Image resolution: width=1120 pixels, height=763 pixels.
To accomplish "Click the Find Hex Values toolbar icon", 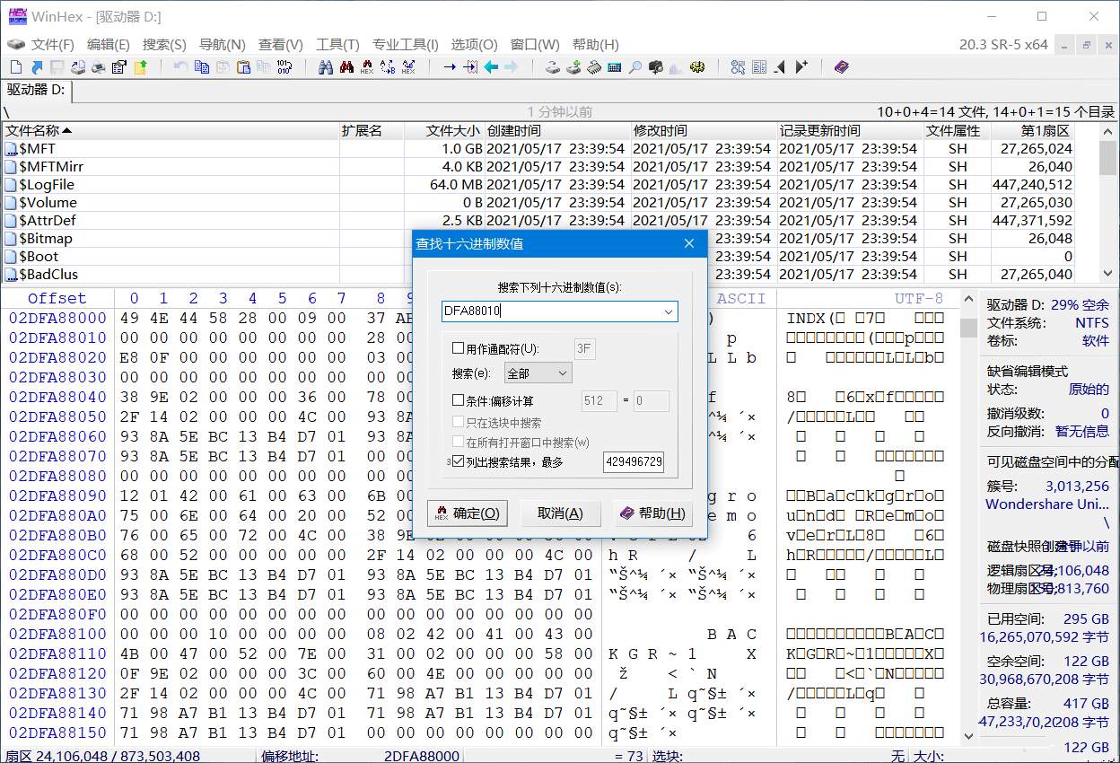I will 367,67.
